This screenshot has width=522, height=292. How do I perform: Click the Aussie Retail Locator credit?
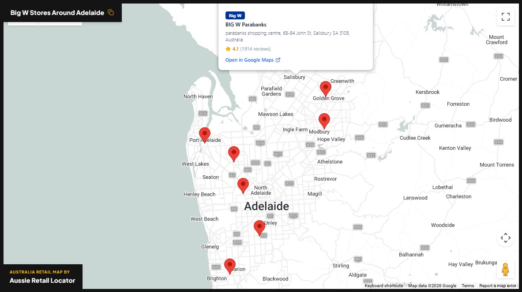click(42, 281)
